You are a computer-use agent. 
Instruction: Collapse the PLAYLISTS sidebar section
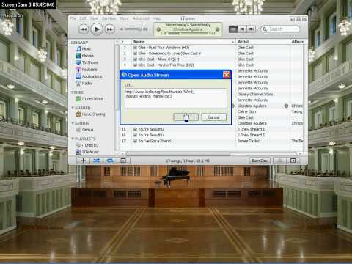click(x=73, y=139)
